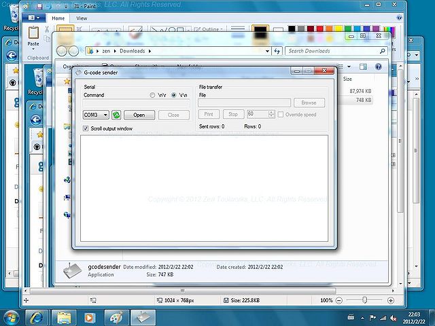Open the Explorer view options dropdown arrow
The image size is (435, 326).
pyautogui.click(x=349, y=67)
